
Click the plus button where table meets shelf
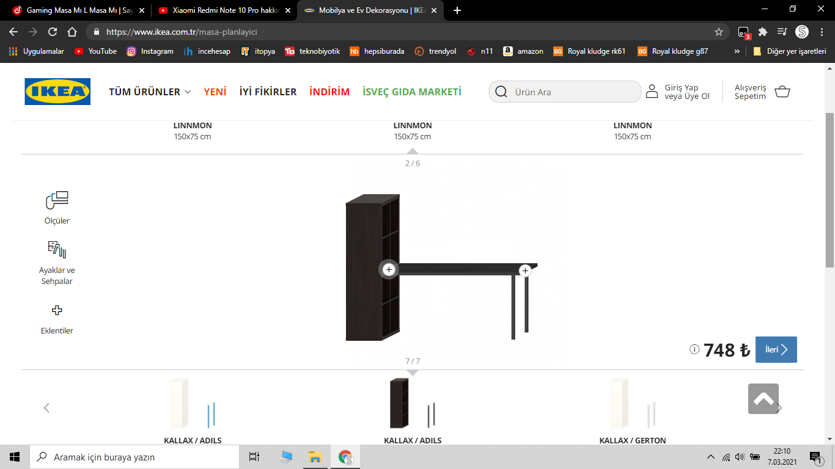[x=389, y=269]
